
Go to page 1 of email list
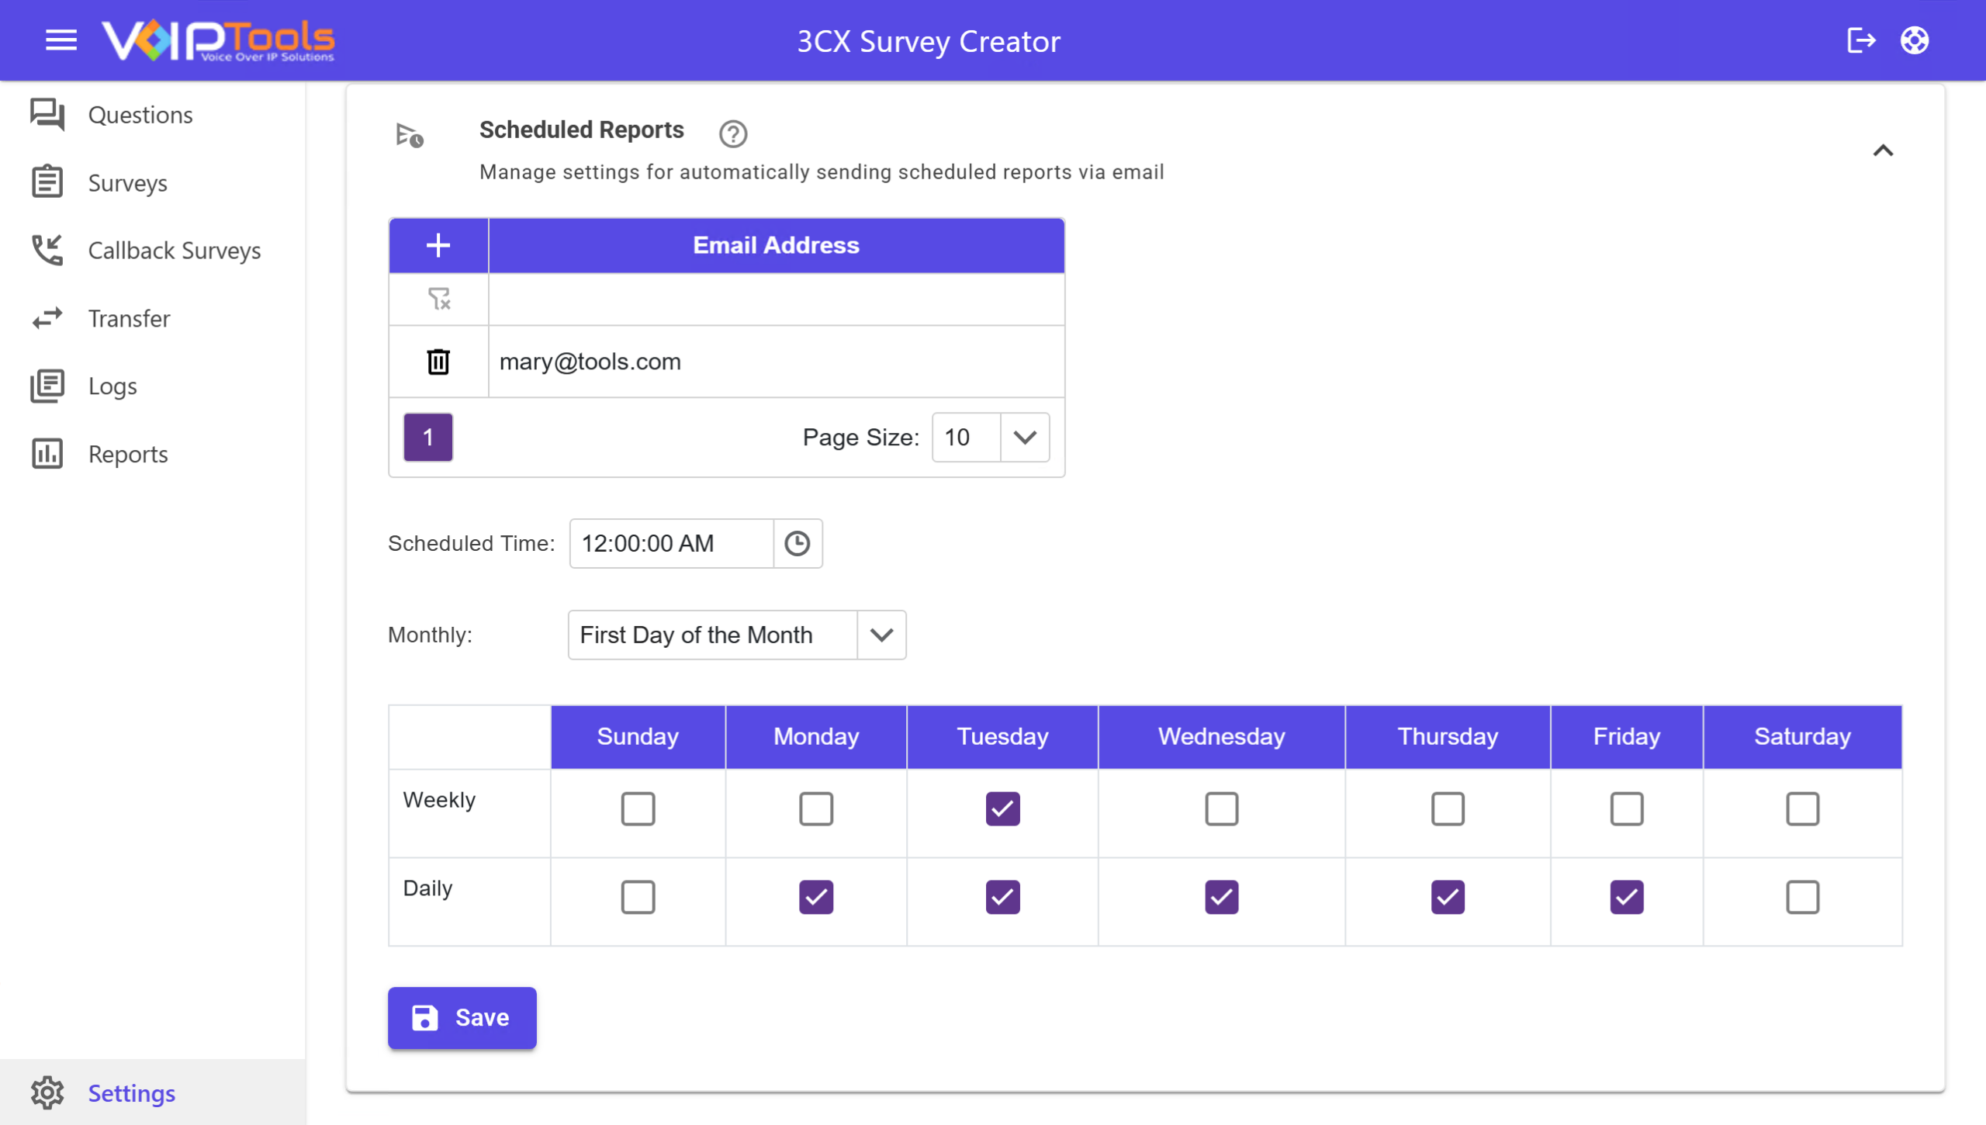tap(427, 438)
